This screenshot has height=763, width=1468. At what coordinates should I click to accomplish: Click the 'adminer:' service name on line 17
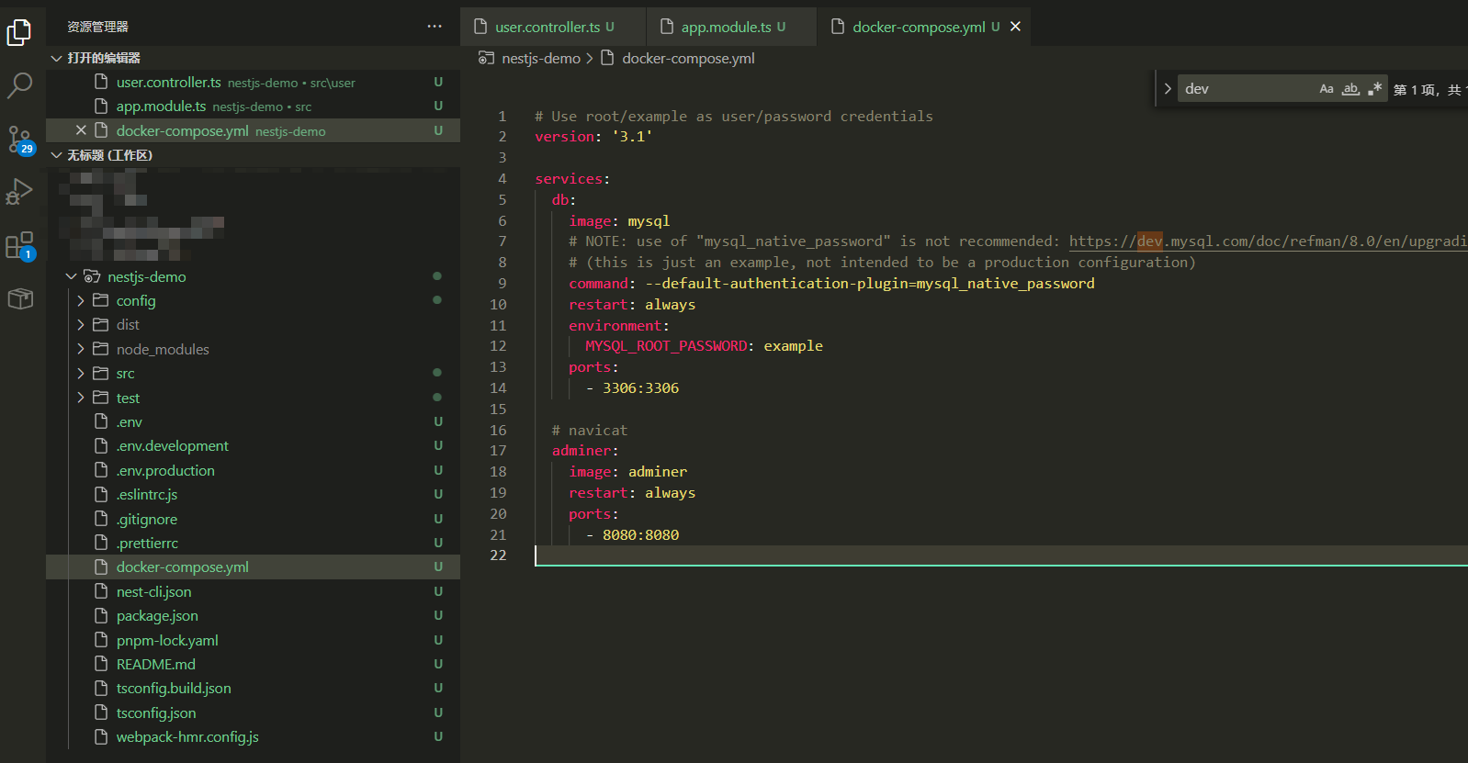(x=585, y=451)
